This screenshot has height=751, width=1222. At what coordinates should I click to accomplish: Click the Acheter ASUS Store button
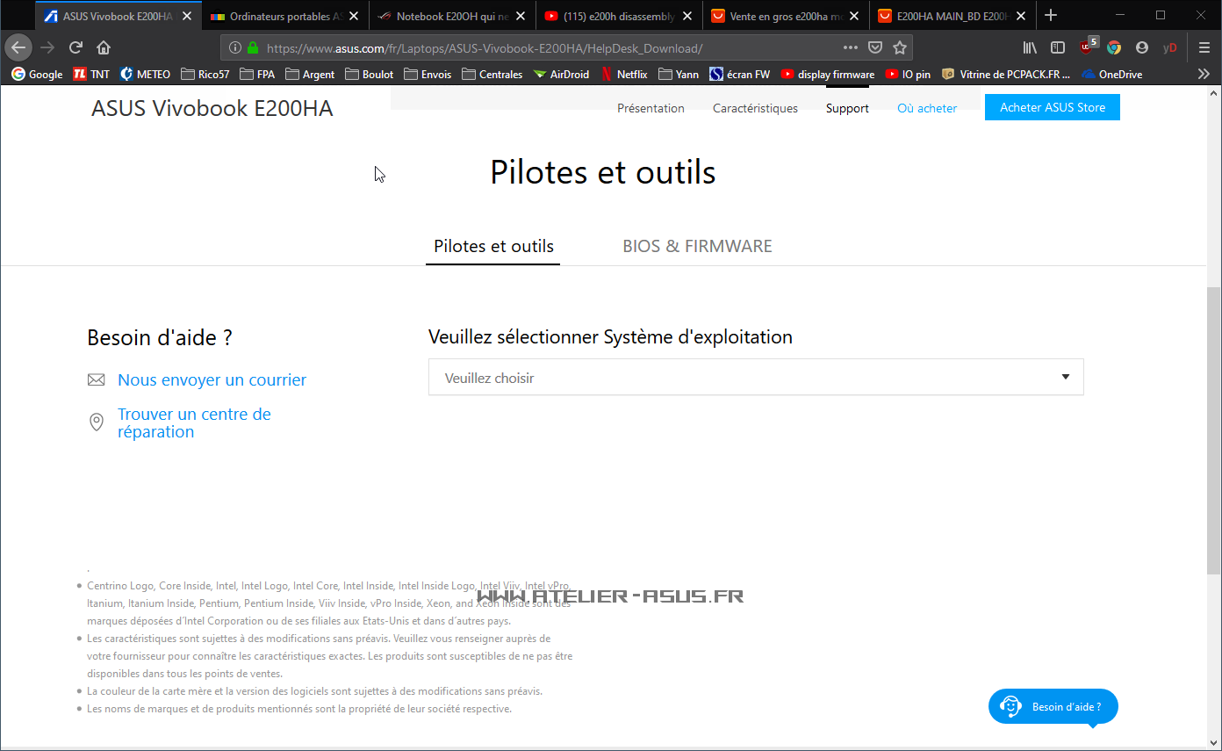click(1052, 107)
